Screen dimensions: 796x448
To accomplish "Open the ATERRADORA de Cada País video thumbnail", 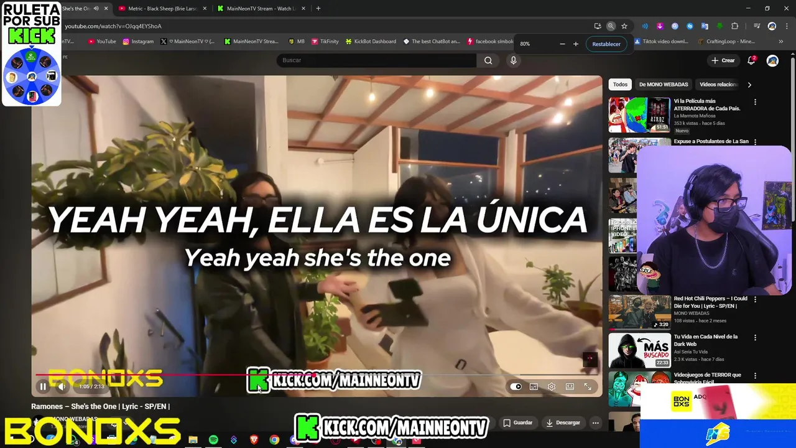I will [639, 114].
